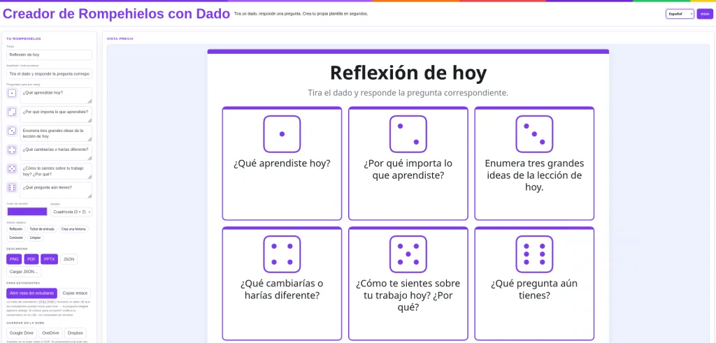The height and width of the screenshot is (343, 716).
Task: Click the subtitle/instructions input field
Action: point(50,73)
